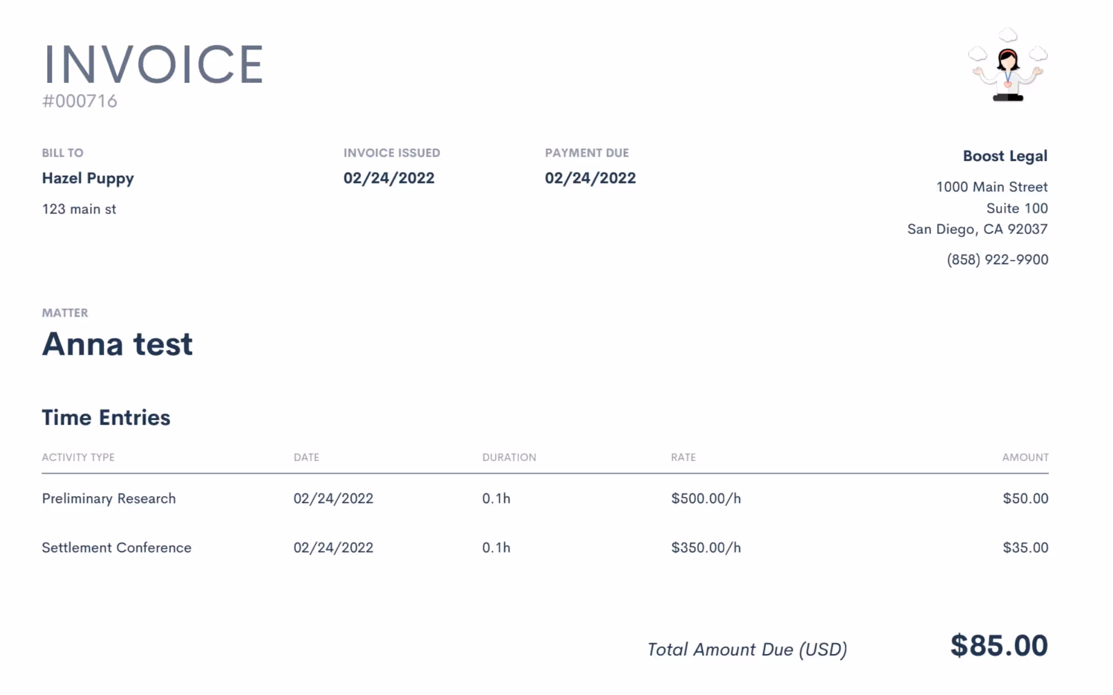Click the Duration column header
Image resolution: width=1113 pixels, height=695 pixels.
coord(509,457)
